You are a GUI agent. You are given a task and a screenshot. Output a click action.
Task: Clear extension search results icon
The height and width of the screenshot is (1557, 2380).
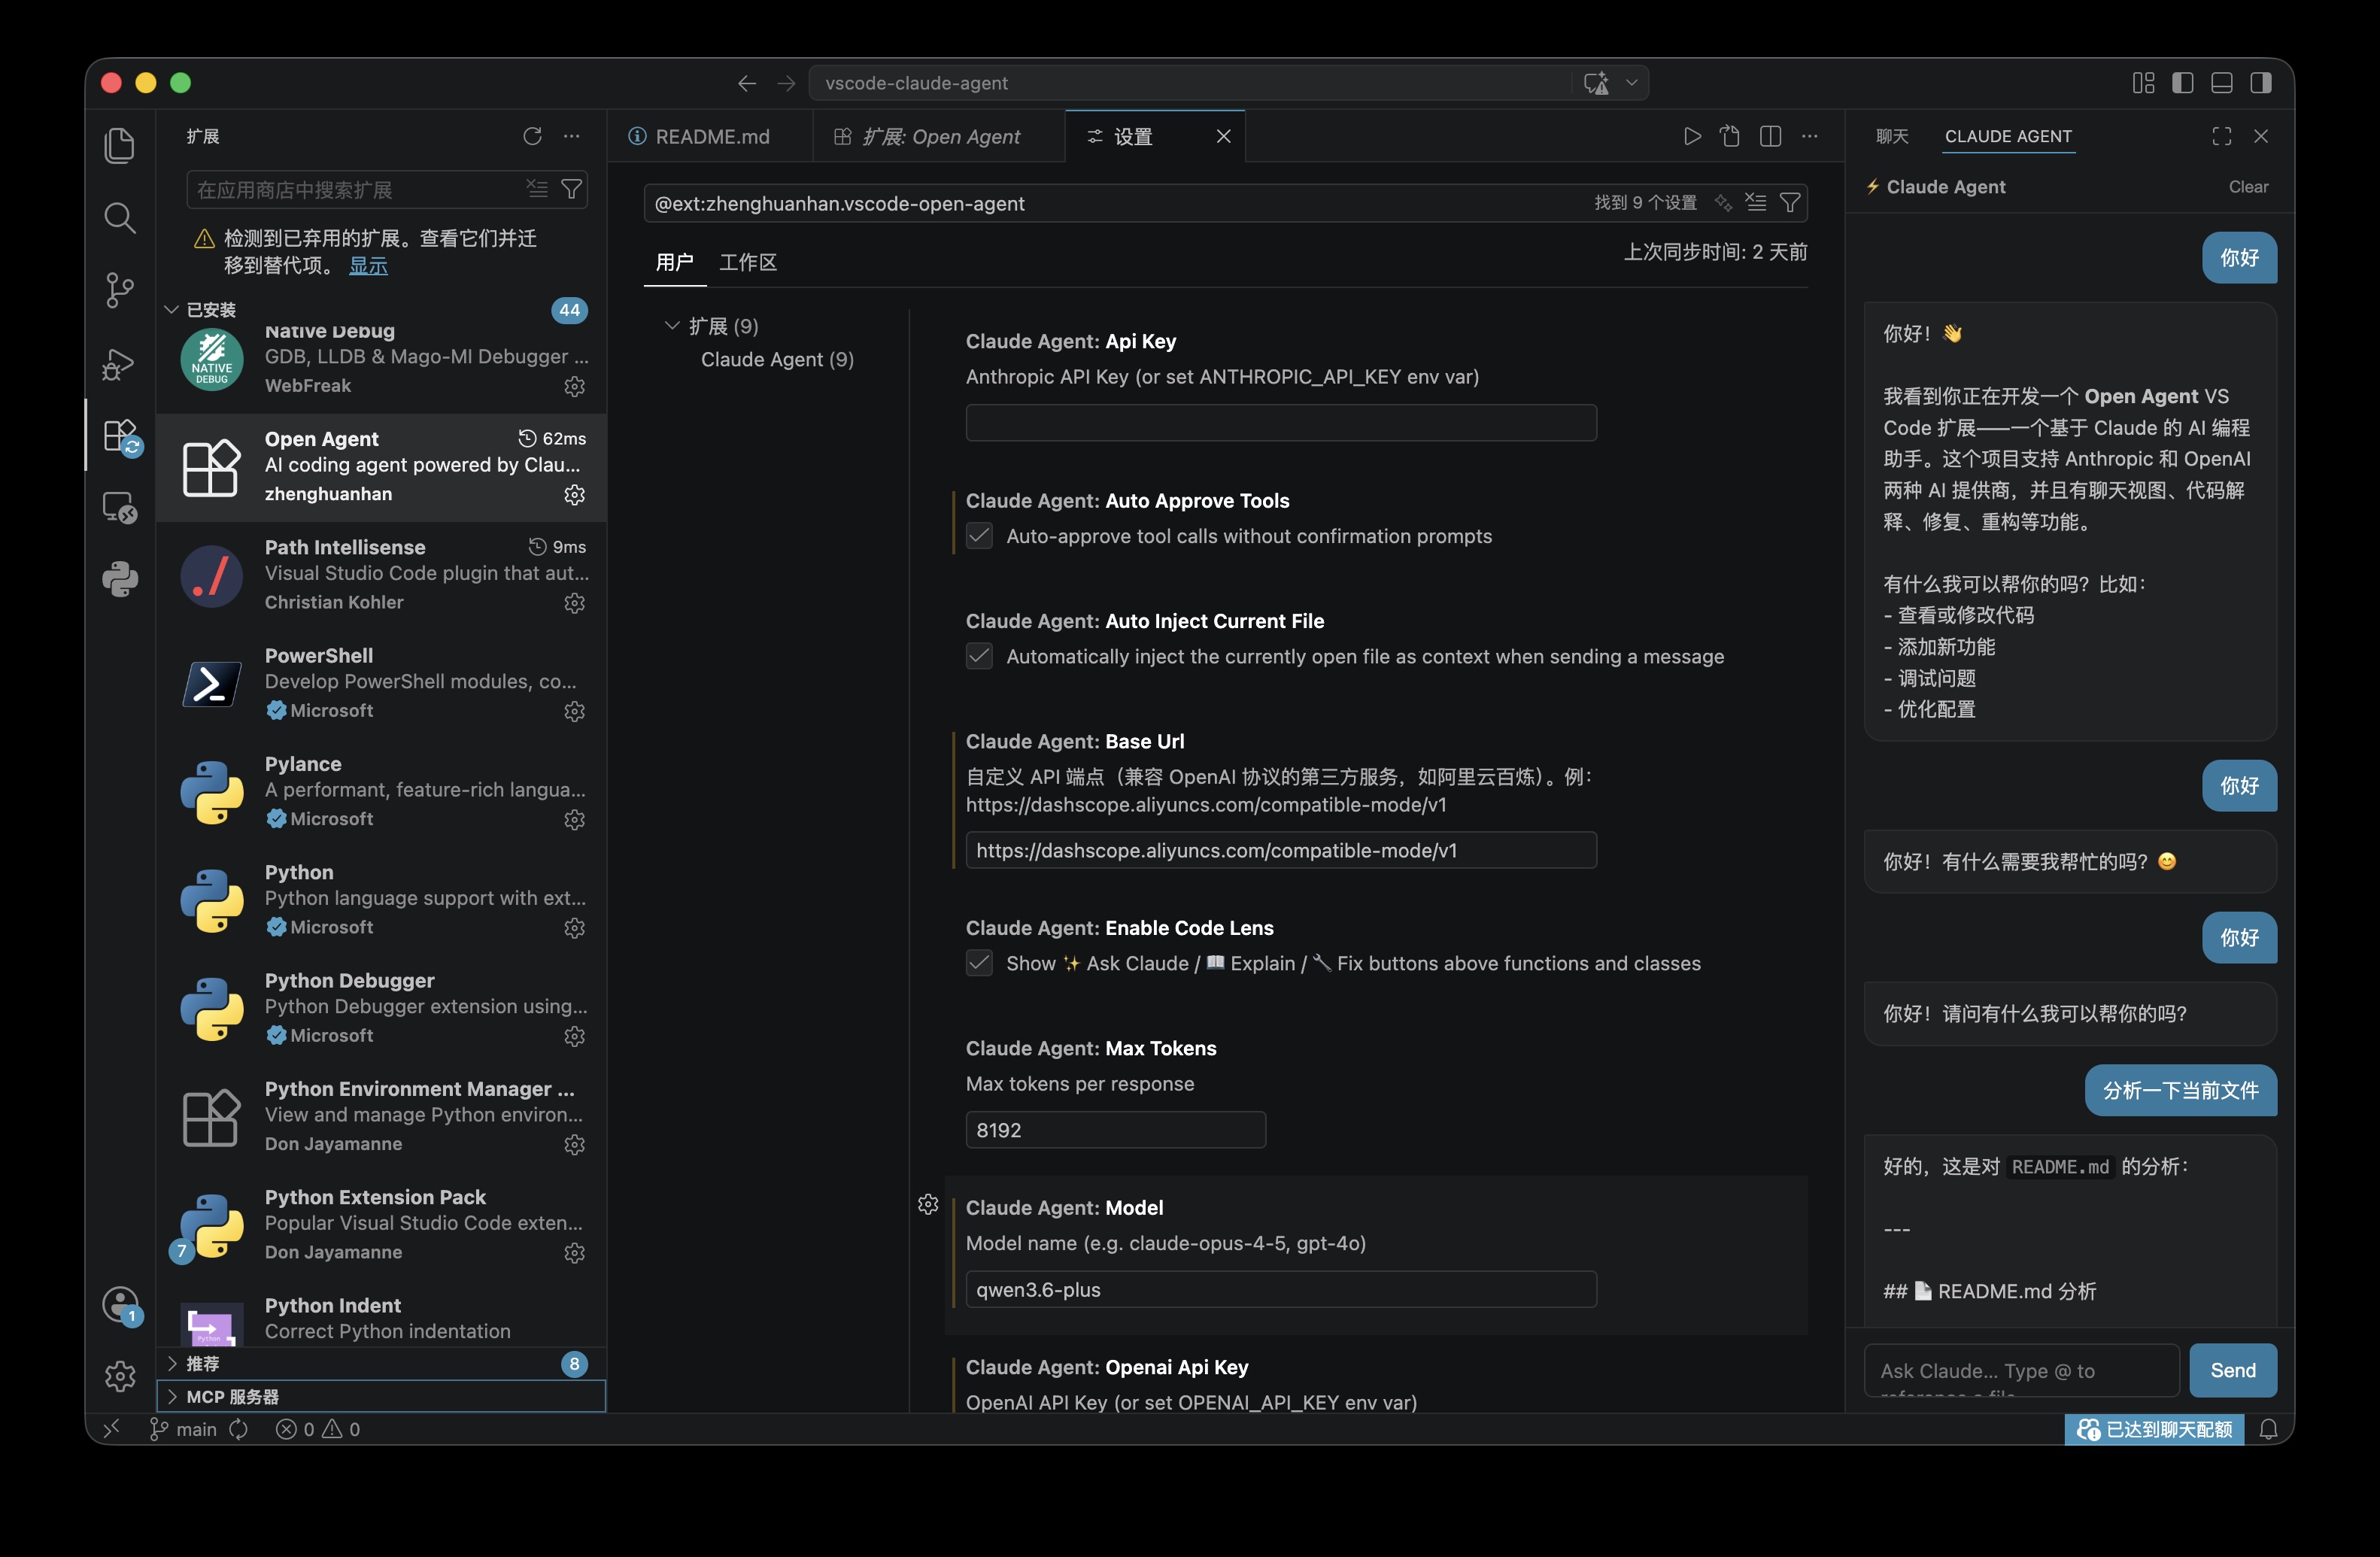538,189
